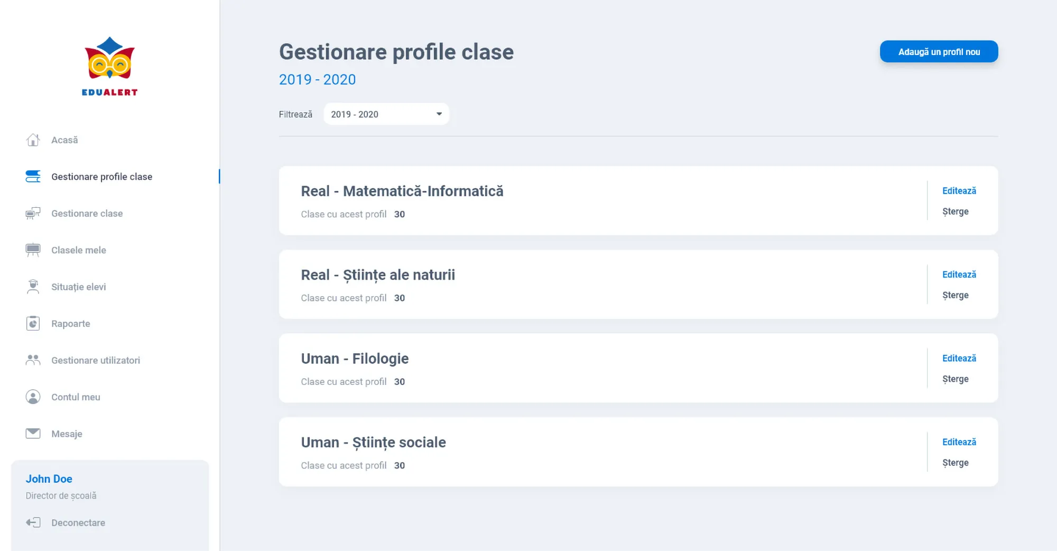The image size is (1057, 551).
Task: Open the 2019 - 2020 year filter dropdown
Action: point(386,114)
